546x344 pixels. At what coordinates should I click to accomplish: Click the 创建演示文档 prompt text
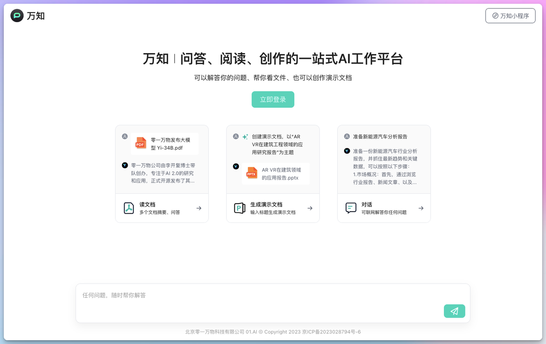coord(278,144)
